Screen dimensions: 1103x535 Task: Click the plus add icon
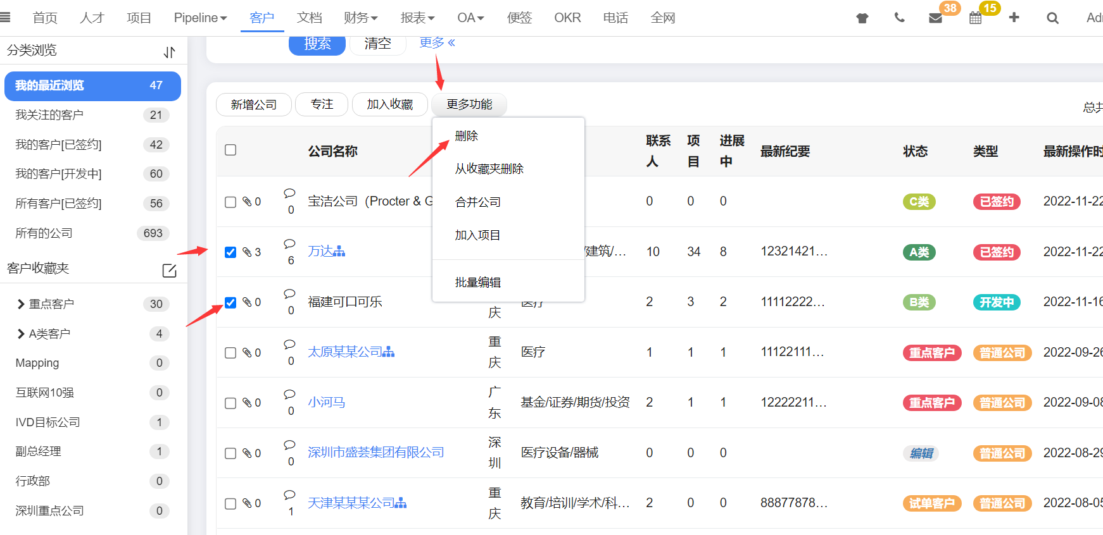coord(1014,18)
